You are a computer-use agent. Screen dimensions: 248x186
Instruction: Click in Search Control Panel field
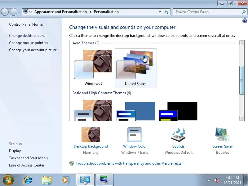[207, 12]
